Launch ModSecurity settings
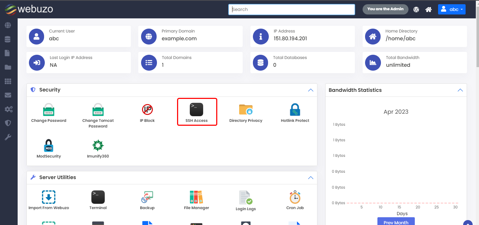 (49, 148)
